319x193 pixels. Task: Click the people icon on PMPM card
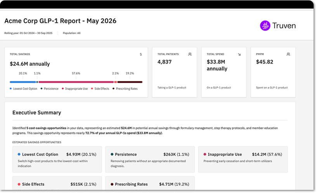[288, 54]
